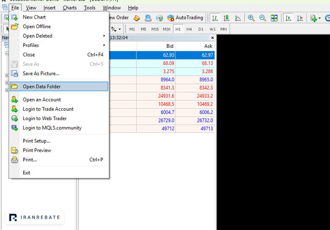Click Open Data Folder entry

tap(59, 86)
